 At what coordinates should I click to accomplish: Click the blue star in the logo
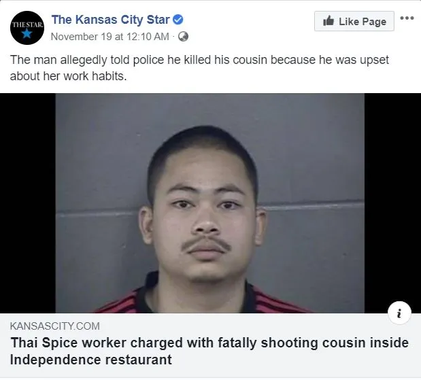pos(27,34)
